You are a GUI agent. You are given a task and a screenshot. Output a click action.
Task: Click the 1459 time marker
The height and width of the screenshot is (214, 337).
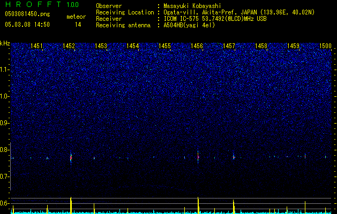293,45
